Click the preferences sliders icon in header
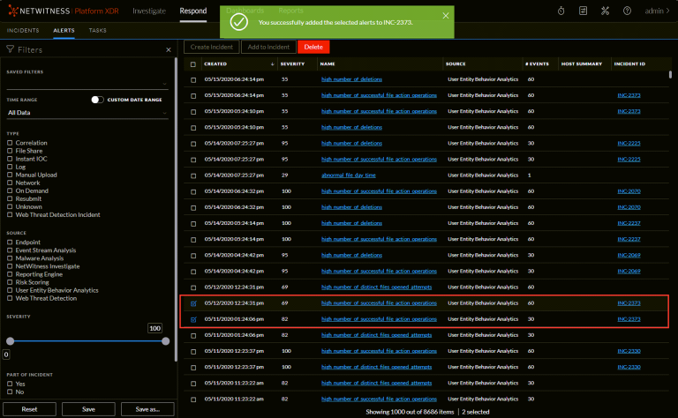This screenshot has height=418, width=678. [584, 11]
